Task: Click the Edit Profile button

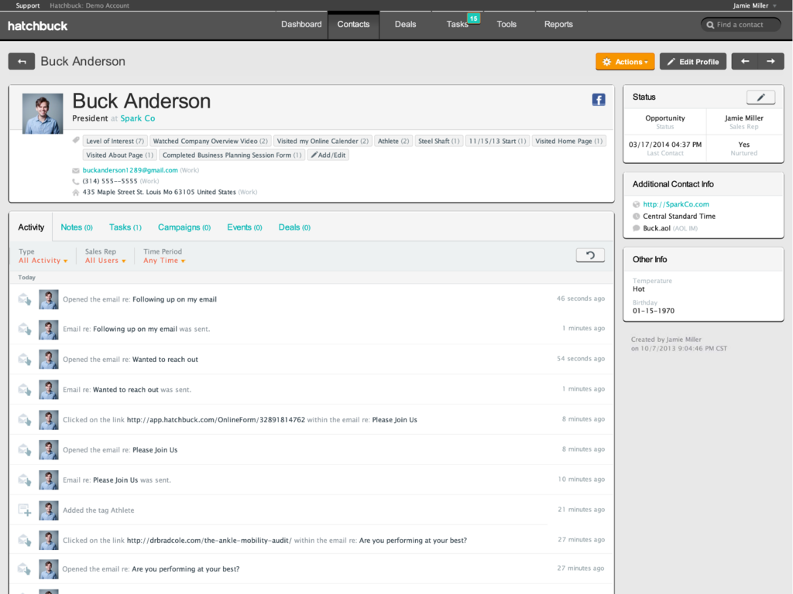Action: 693,62
